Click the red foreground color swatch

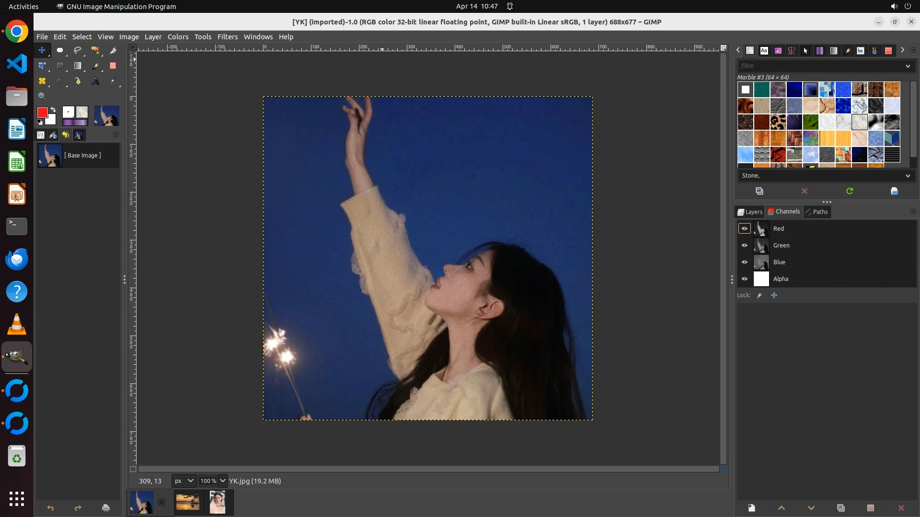42,112
